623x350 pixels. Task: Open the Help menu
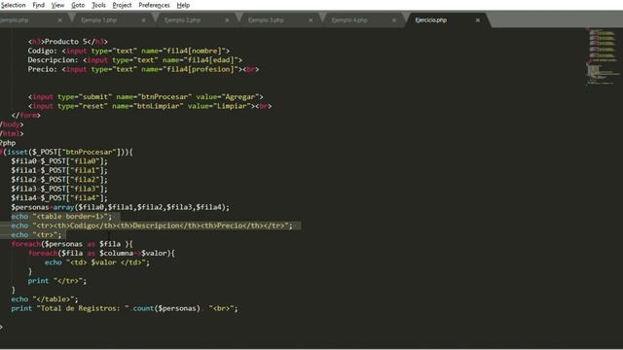coord(183,5)
